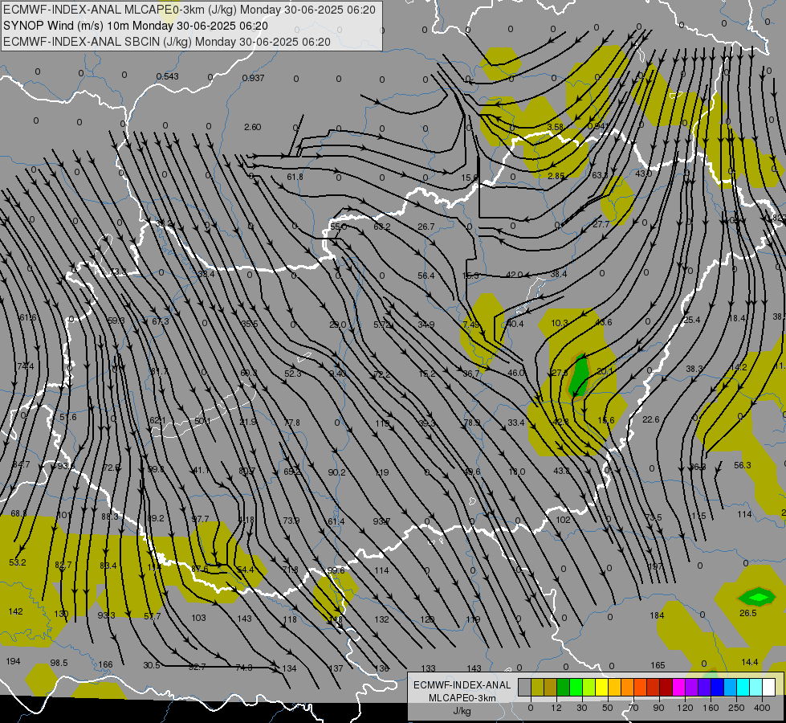Click the legend unit J/kg
The image size is (786, 723).
(x=462, y=711)
